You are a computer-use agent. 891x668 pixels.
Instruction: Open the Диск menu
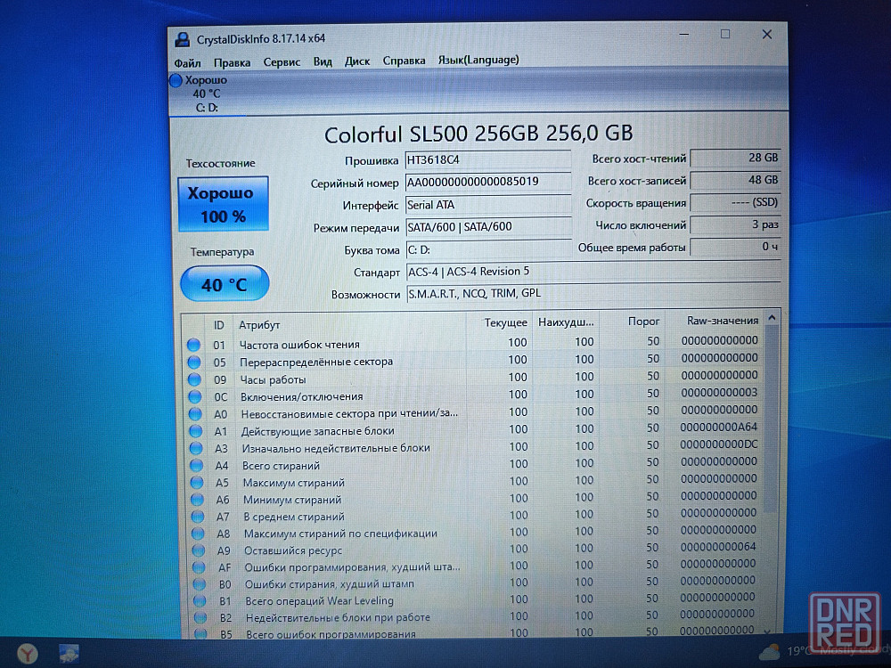(357, 61)
